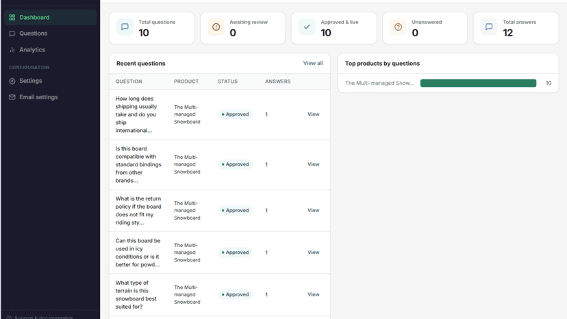Viewport: 567px width, 319px height.
Task: Click the Approved & live checkmark icon
Action: [307, 27]
